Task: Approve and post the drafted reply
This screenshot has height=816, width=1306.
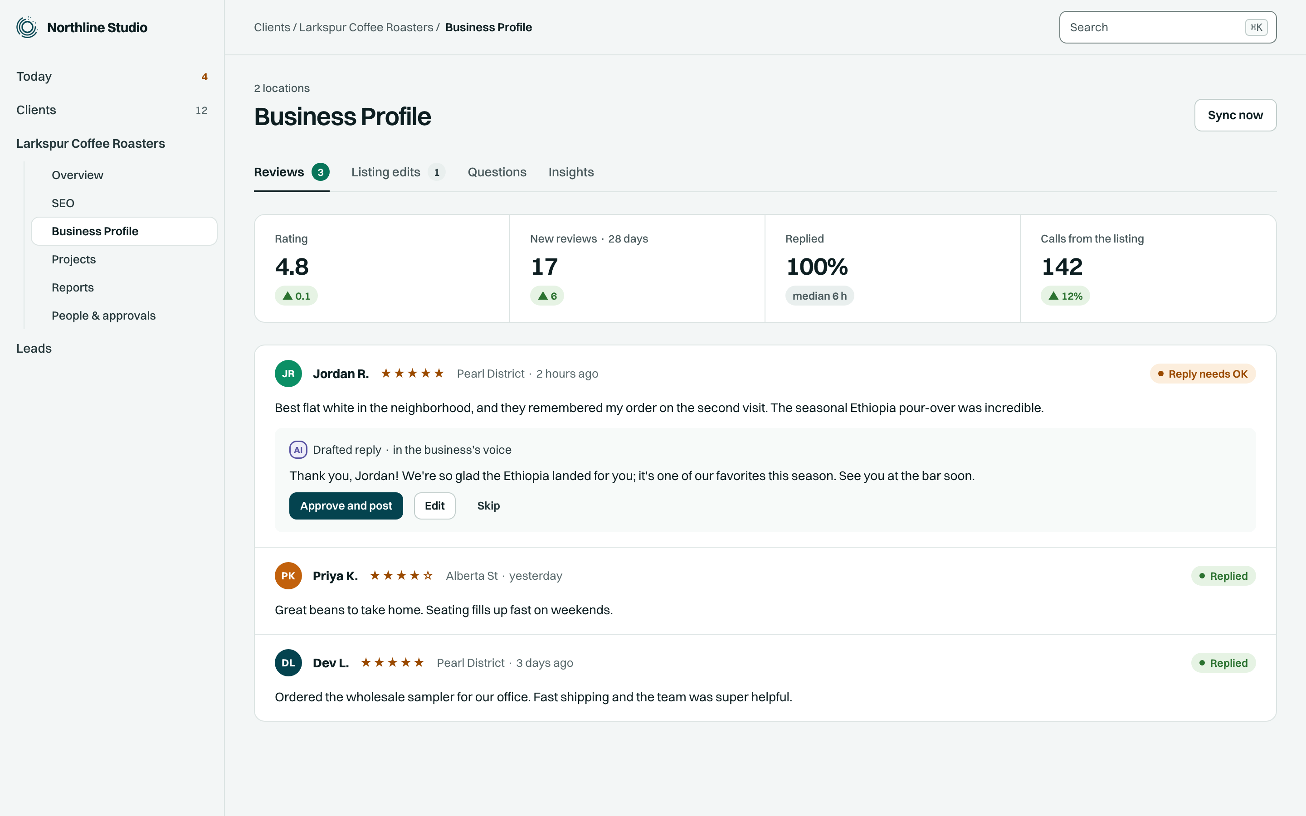Action: click(346, 505)
